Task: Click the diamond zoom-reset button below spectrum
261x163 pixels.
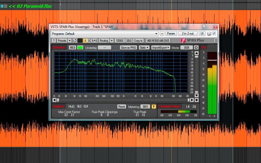Action: coord(196,100)
